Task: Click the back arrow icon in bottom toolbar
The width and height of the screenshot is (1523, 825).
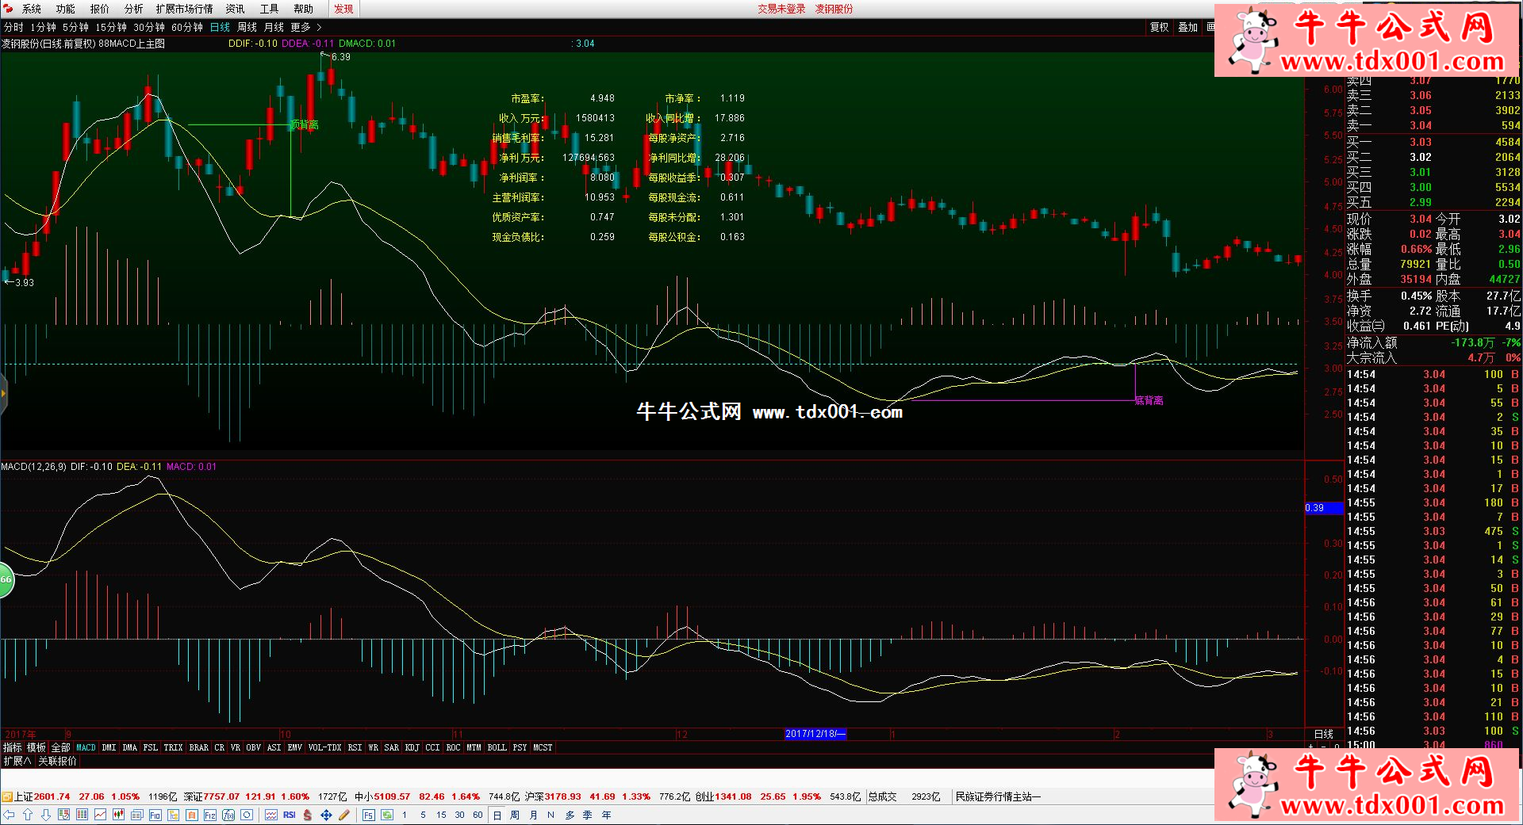Action: 9,815
